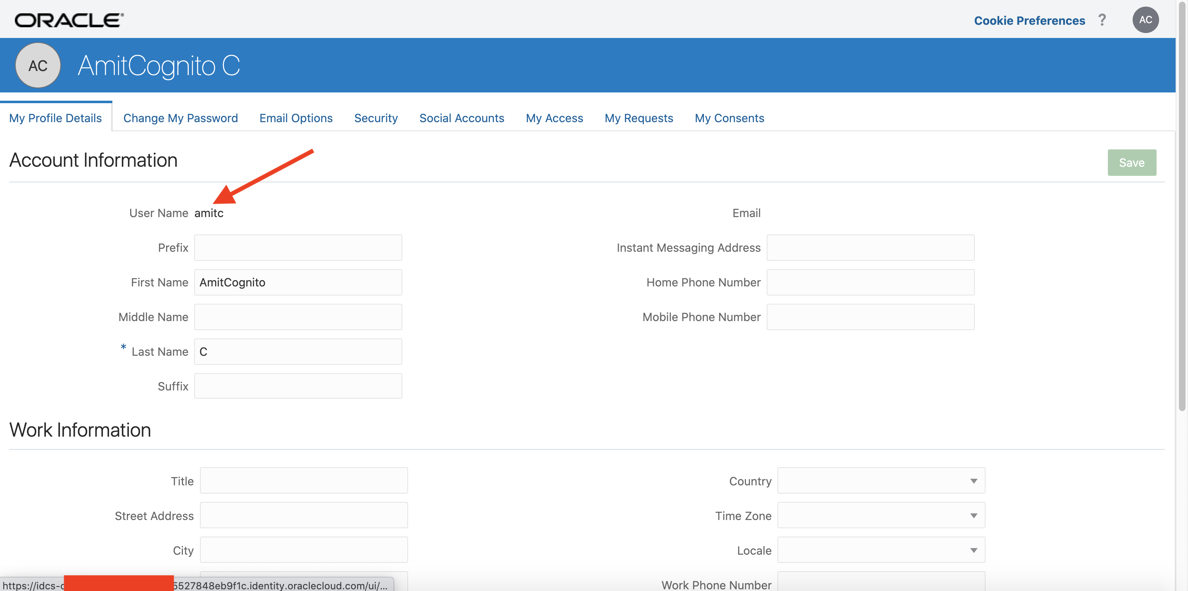Click the Oracle logo
The image size is (1188, 591).
pyautogui.click(x=69, y=20)
